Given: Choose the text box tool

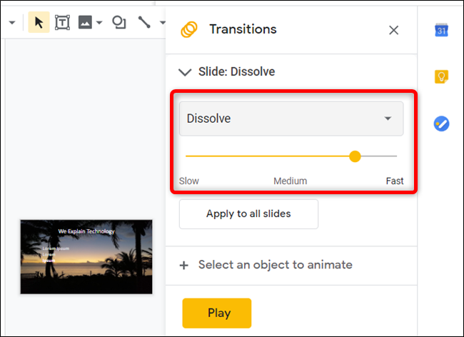Looking at the screenshot, I should (62, 23).
